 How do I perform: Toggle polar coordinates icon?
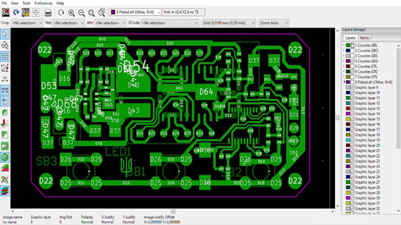coord(5,68)
